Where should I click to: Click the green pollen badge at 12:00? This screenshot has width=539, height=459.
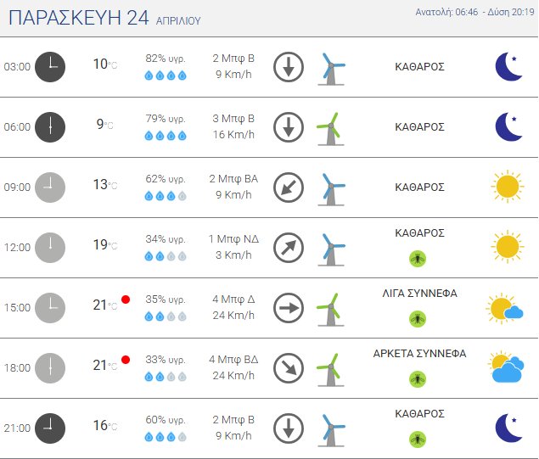[417, 258]
